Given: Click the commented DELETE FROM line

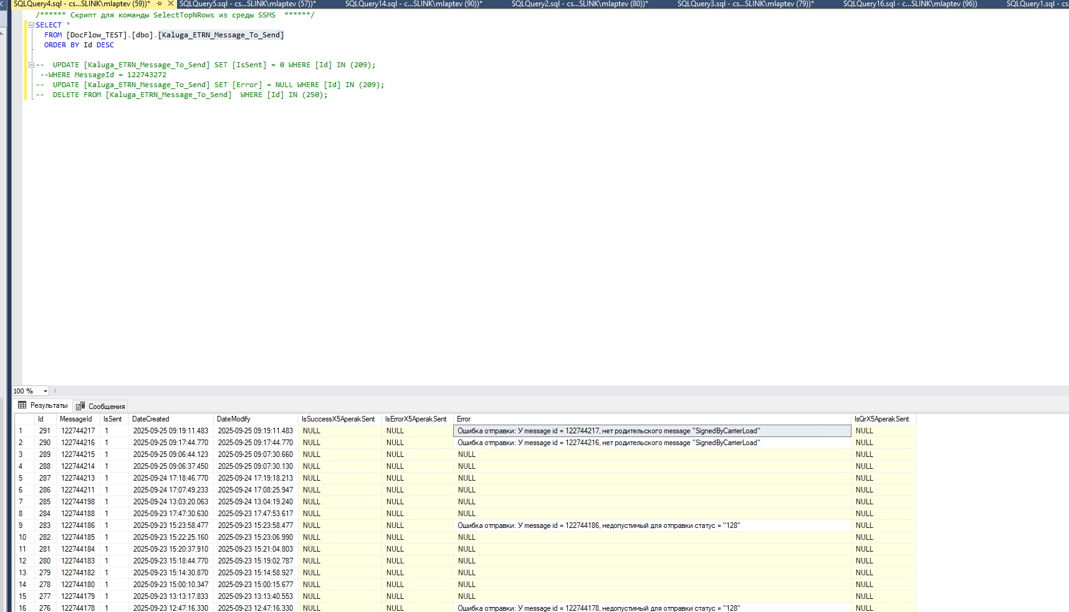Looking at the screenshot, I should click(x=181, y=95).
